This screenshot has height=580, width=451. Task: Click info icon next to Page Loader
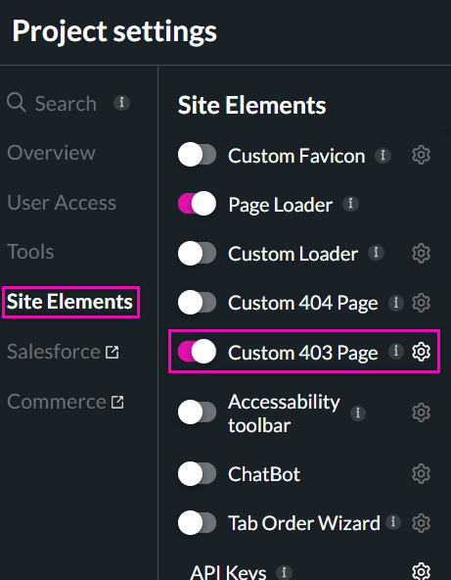[350, 204]
